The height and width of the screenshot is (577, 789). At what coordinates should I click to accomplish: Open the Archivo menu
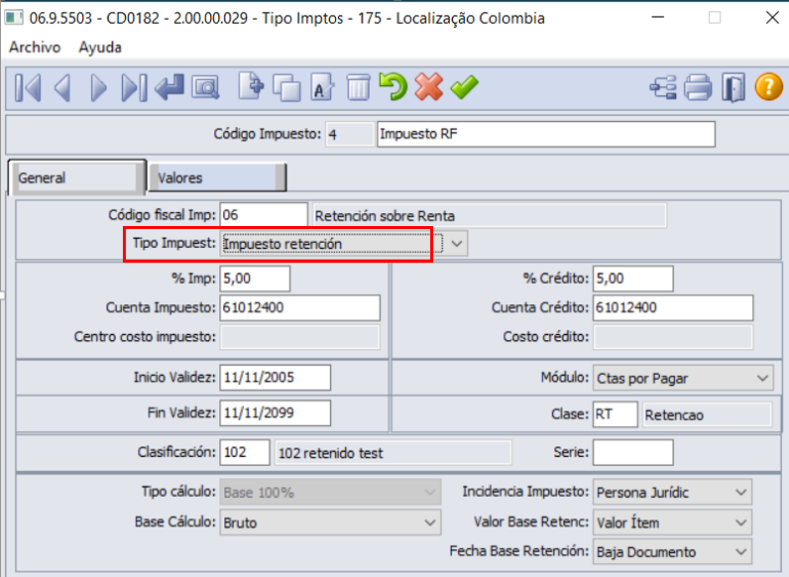(35, 48)
